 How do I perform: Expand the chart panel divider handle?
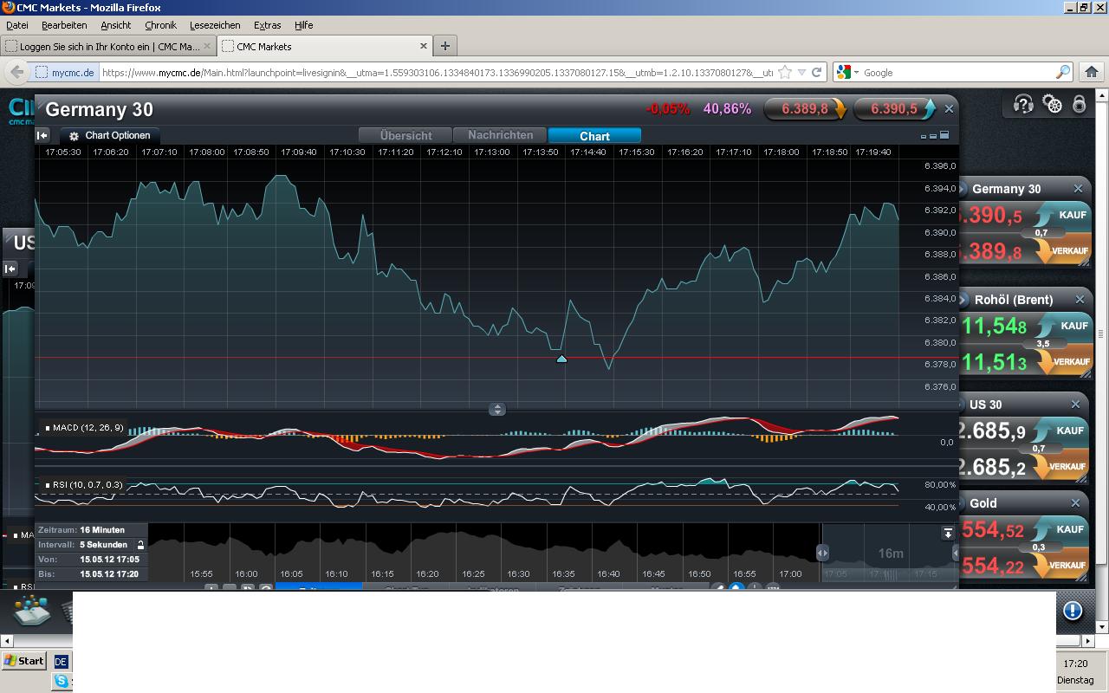(x=497, y=409)
